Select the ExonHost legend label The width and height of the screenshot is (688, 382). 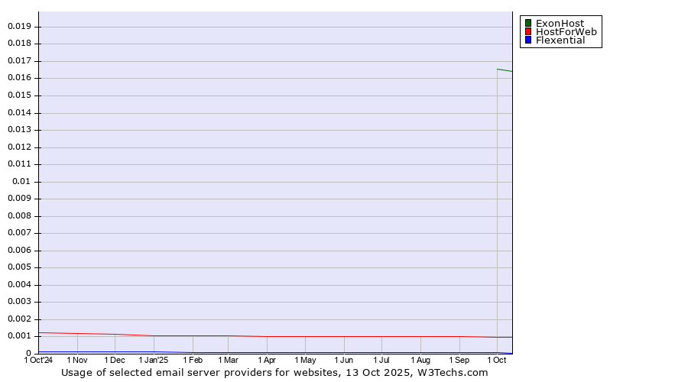tap(560, 24)
